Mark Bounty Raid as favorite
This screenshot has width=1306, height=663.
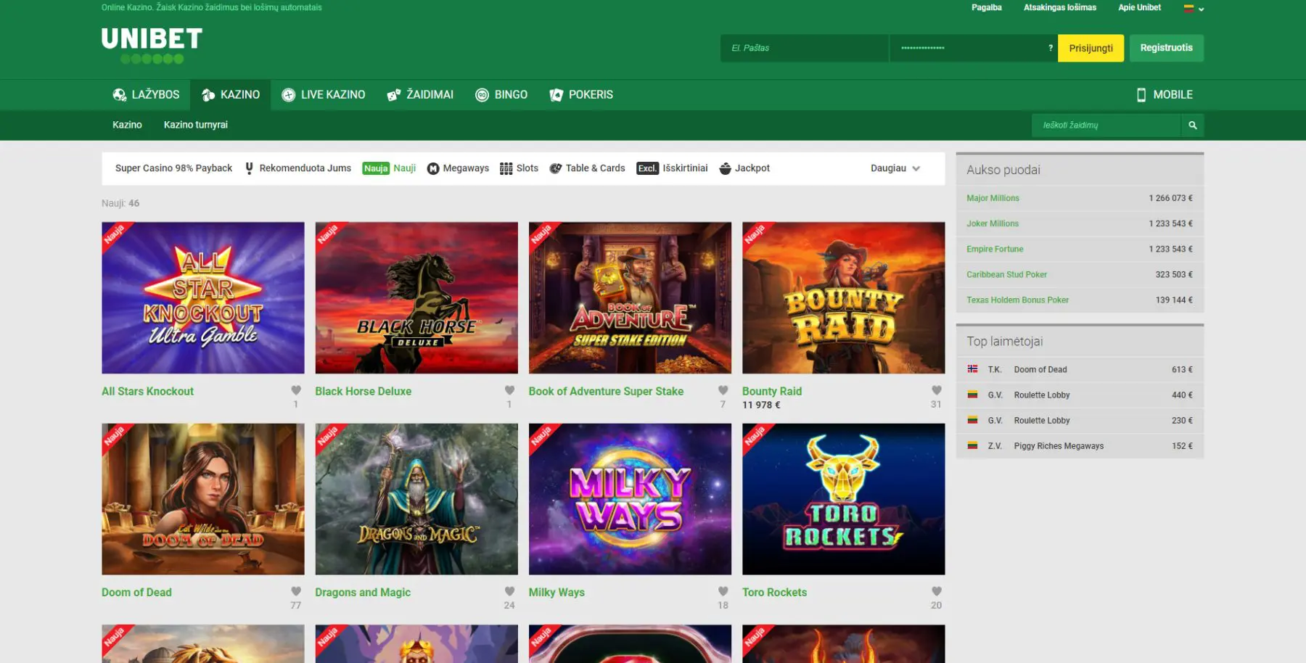click(x=936, y=390)
